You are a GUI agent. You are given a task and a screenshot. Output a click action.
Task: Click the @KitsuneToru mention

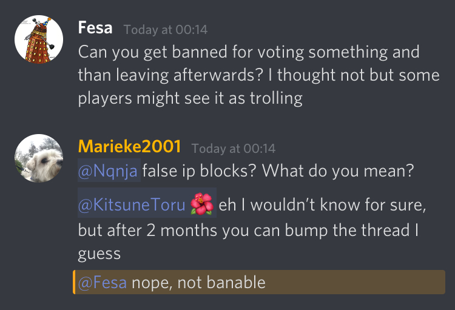point(132,204)
